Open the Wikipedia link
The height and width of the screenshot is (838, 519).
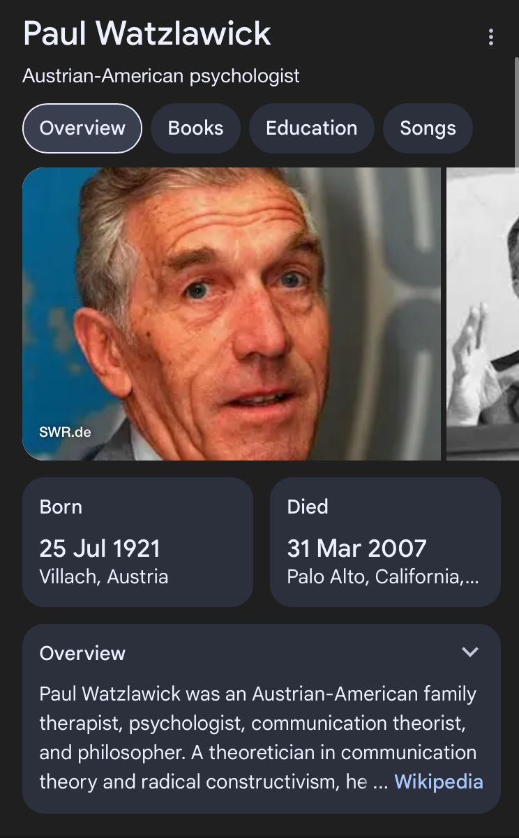pos(438,781)
